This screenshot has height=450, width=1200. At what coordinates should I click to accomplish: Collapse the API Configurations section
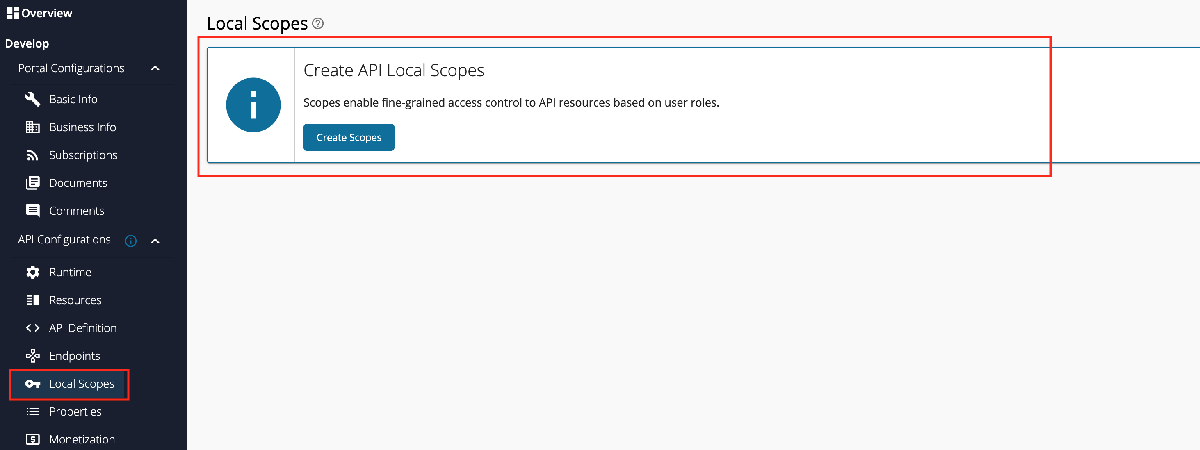(155, 241)
